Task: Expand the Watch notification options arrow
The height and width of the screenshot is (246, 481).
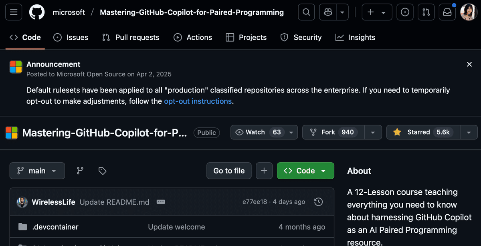Action: pyautogui.click(x=291, y=132)
